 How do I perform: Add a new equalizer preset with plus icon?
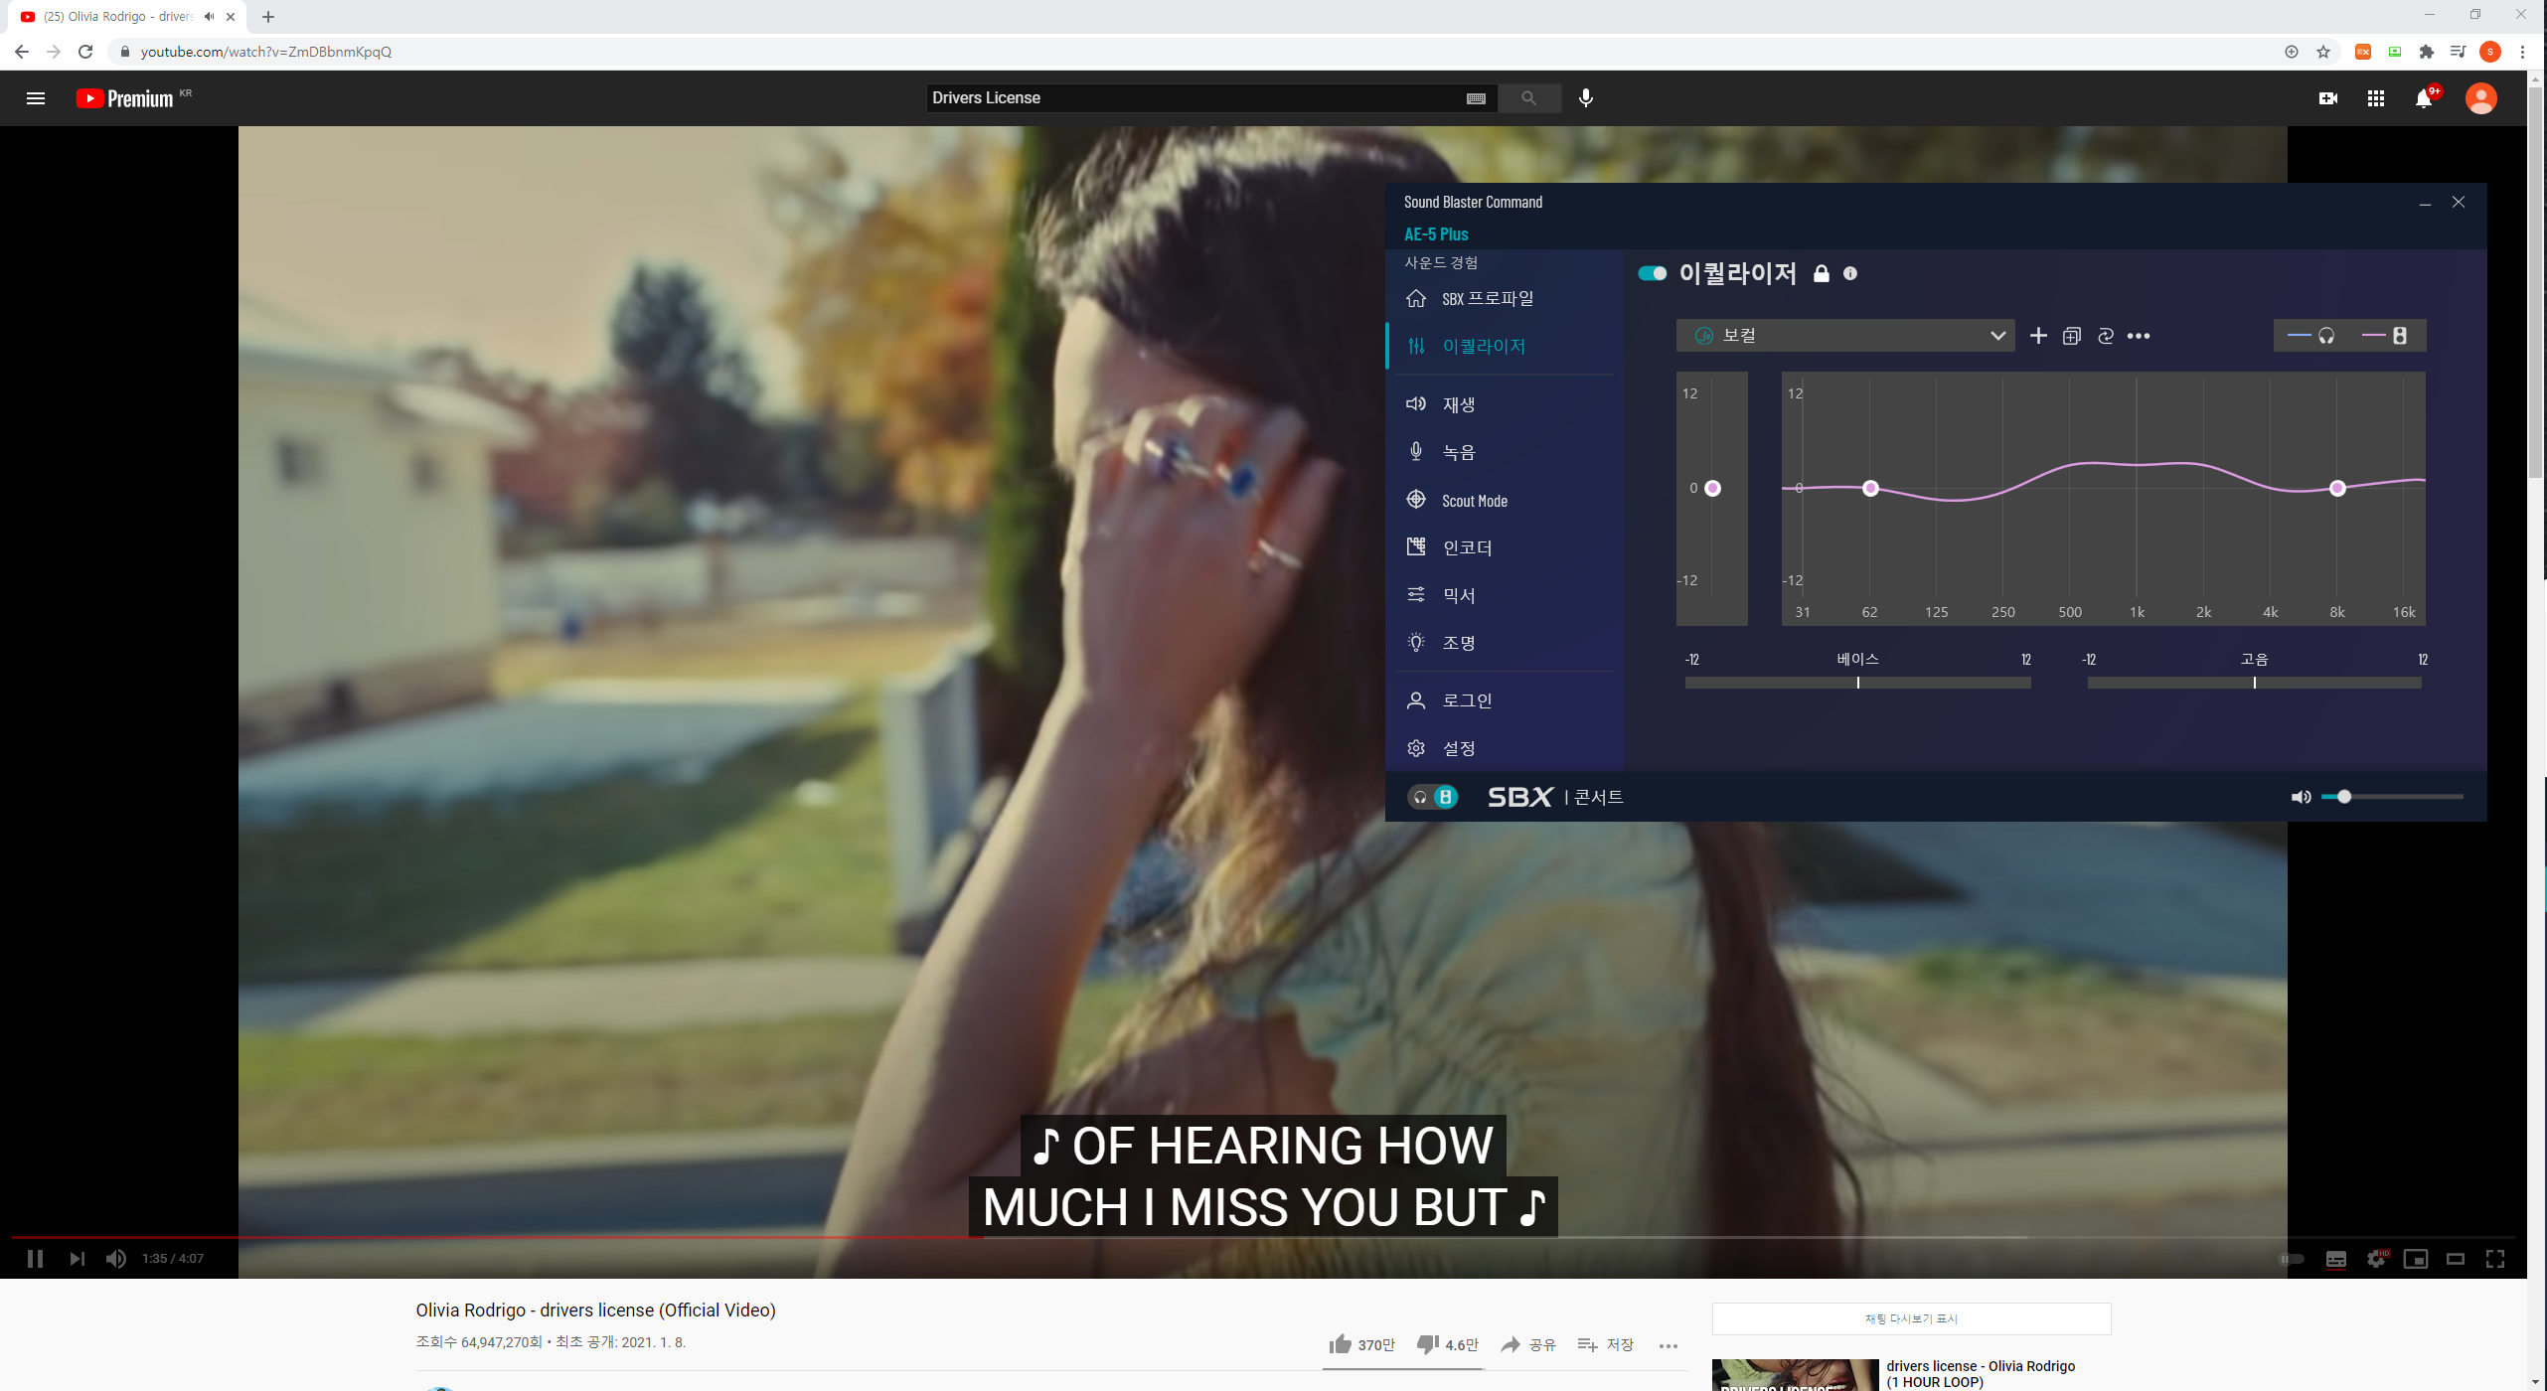[2037, 336]
